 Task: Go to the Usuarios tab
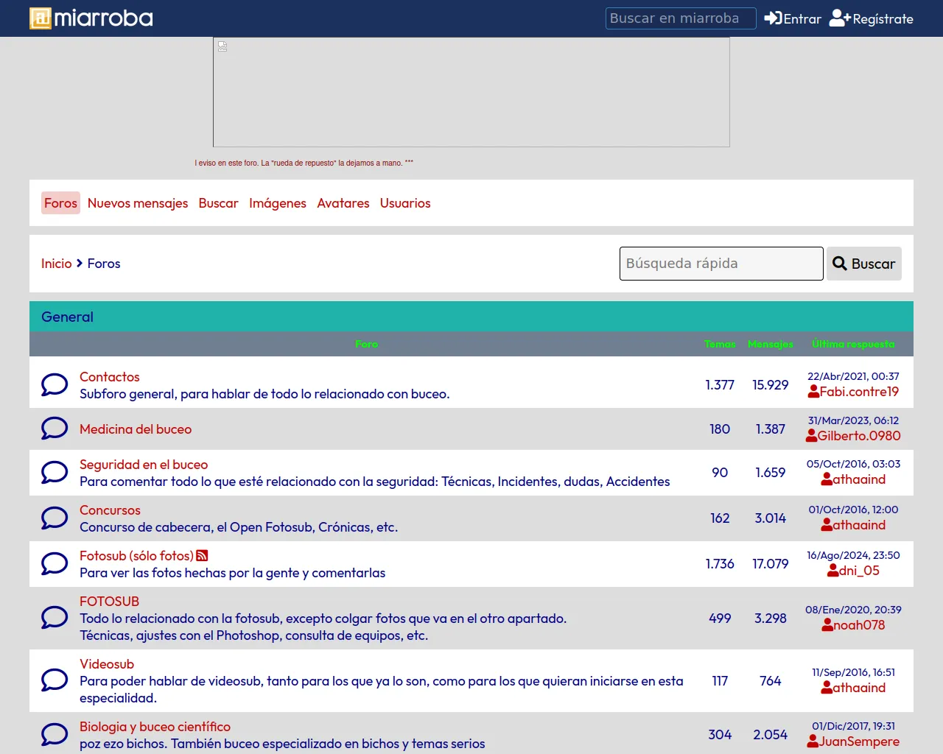[405, 203]
